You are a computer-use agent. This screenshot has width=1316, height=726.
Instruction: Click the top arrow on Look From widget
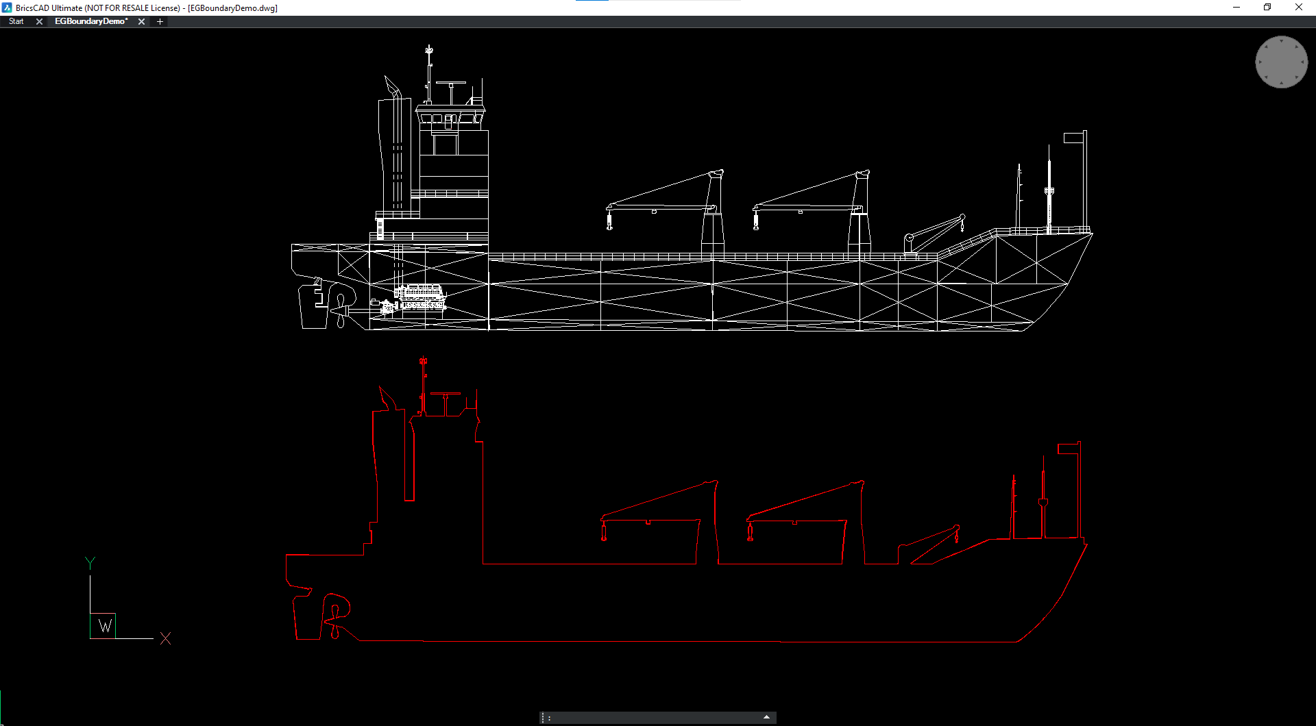[x=1281, y=41]
